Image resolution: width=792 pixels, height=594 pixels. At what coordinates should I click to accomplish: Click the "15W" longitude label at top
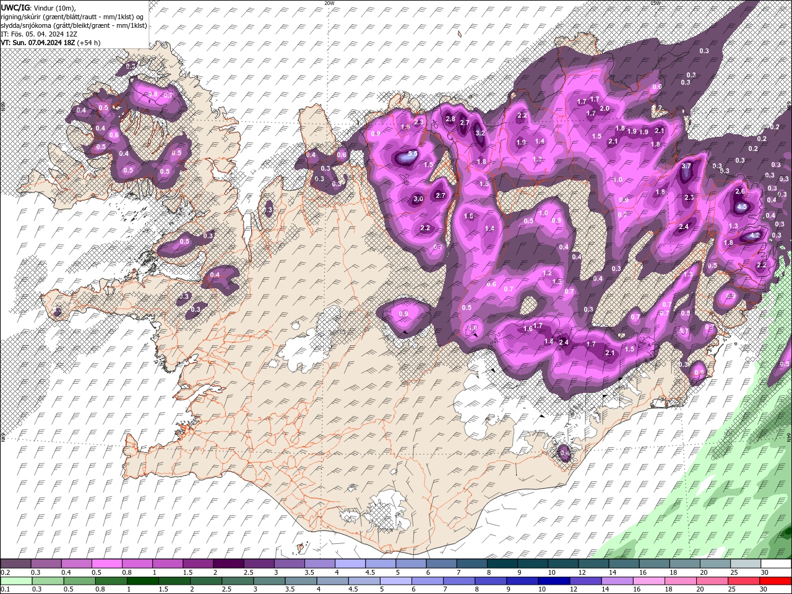(x=655, y=2)
